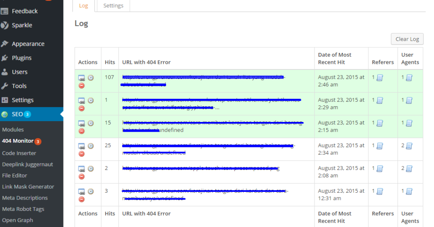Remove the 2:29 am log entry

(x=81, y=108)
